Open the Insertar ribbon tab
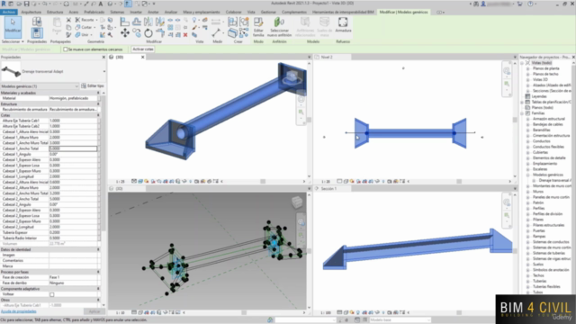576x324 pixels. tap(136, 12)
